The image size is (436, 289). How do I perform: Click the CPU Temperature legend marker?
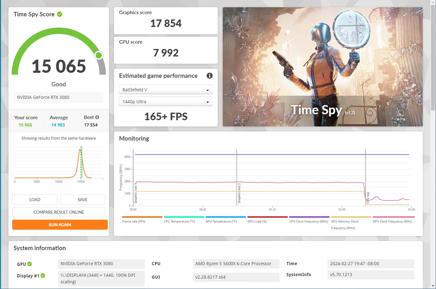pyautogui.click(x=184, y=217)
